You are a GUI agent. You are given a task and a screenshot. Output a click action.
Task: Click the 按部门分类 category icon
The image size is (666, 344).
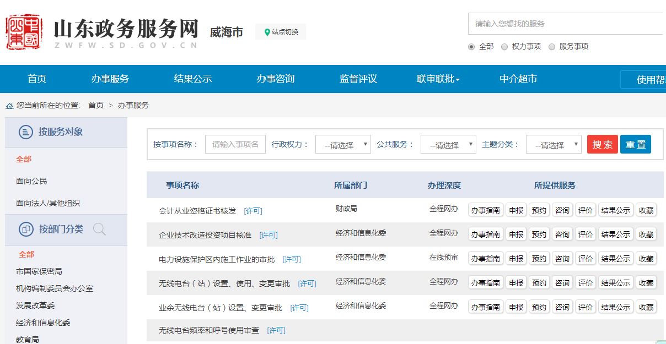(x=26, y=230)
